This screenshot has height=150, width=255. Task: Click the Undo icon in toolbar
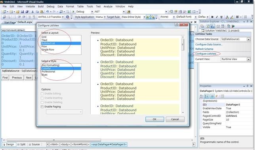pyautogui.click(x=48, y=12)
